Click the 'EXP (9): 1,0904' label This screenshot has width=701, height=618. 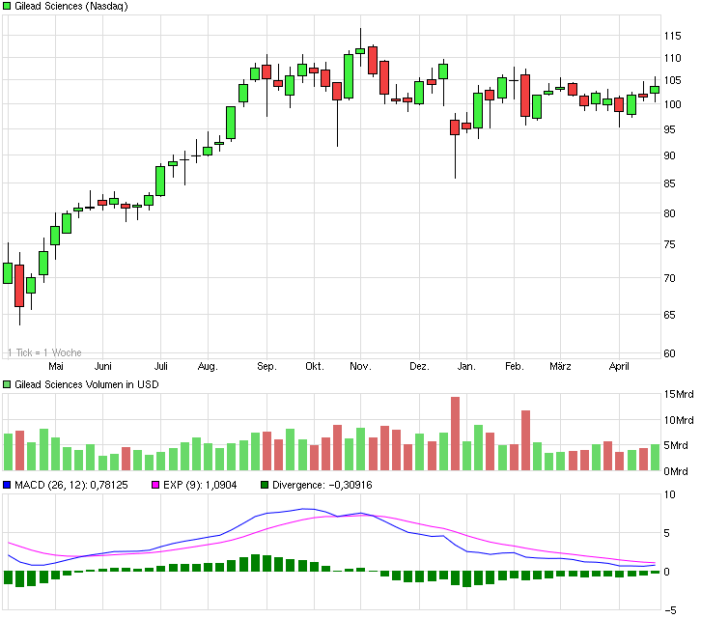(200, 485)
